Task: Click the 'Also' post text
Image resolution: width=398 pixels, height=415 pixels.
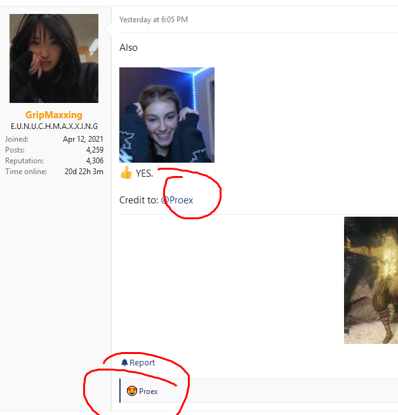Action: click(128, 48)
